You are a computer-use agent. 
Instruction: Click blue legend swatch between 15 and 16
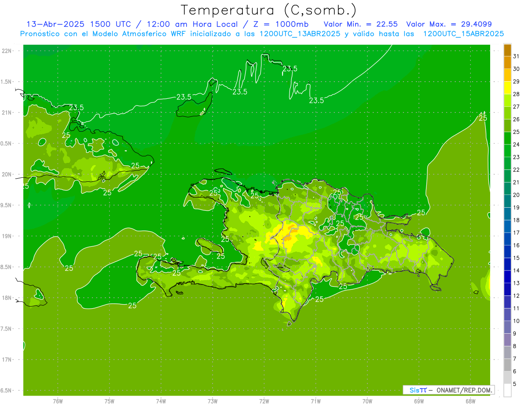point(508,252)
